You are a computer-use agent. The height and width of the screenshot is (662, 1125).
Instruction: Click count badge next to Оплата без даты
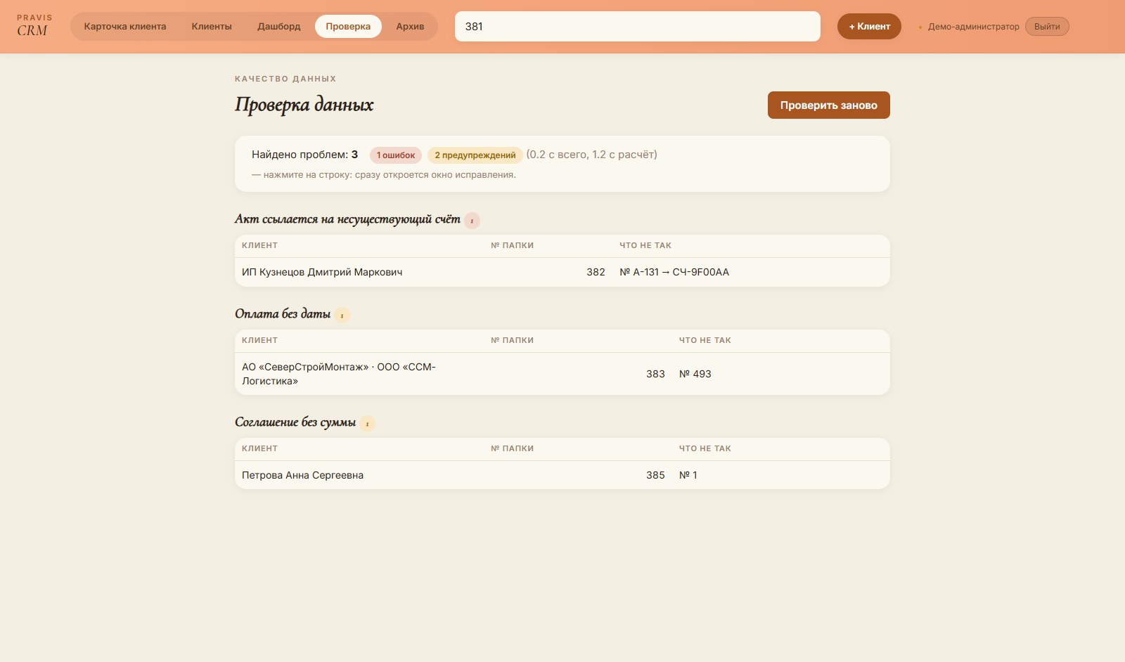[342, 316]
